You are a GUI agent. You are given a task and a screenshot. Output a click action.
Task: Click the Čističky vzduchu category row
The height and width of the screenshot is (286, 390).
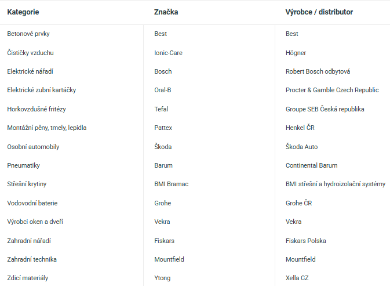pos(30,53)
